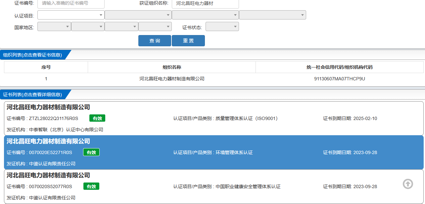
Task: Click the scroll-to-top arrow icon
Action: point(408,184)
